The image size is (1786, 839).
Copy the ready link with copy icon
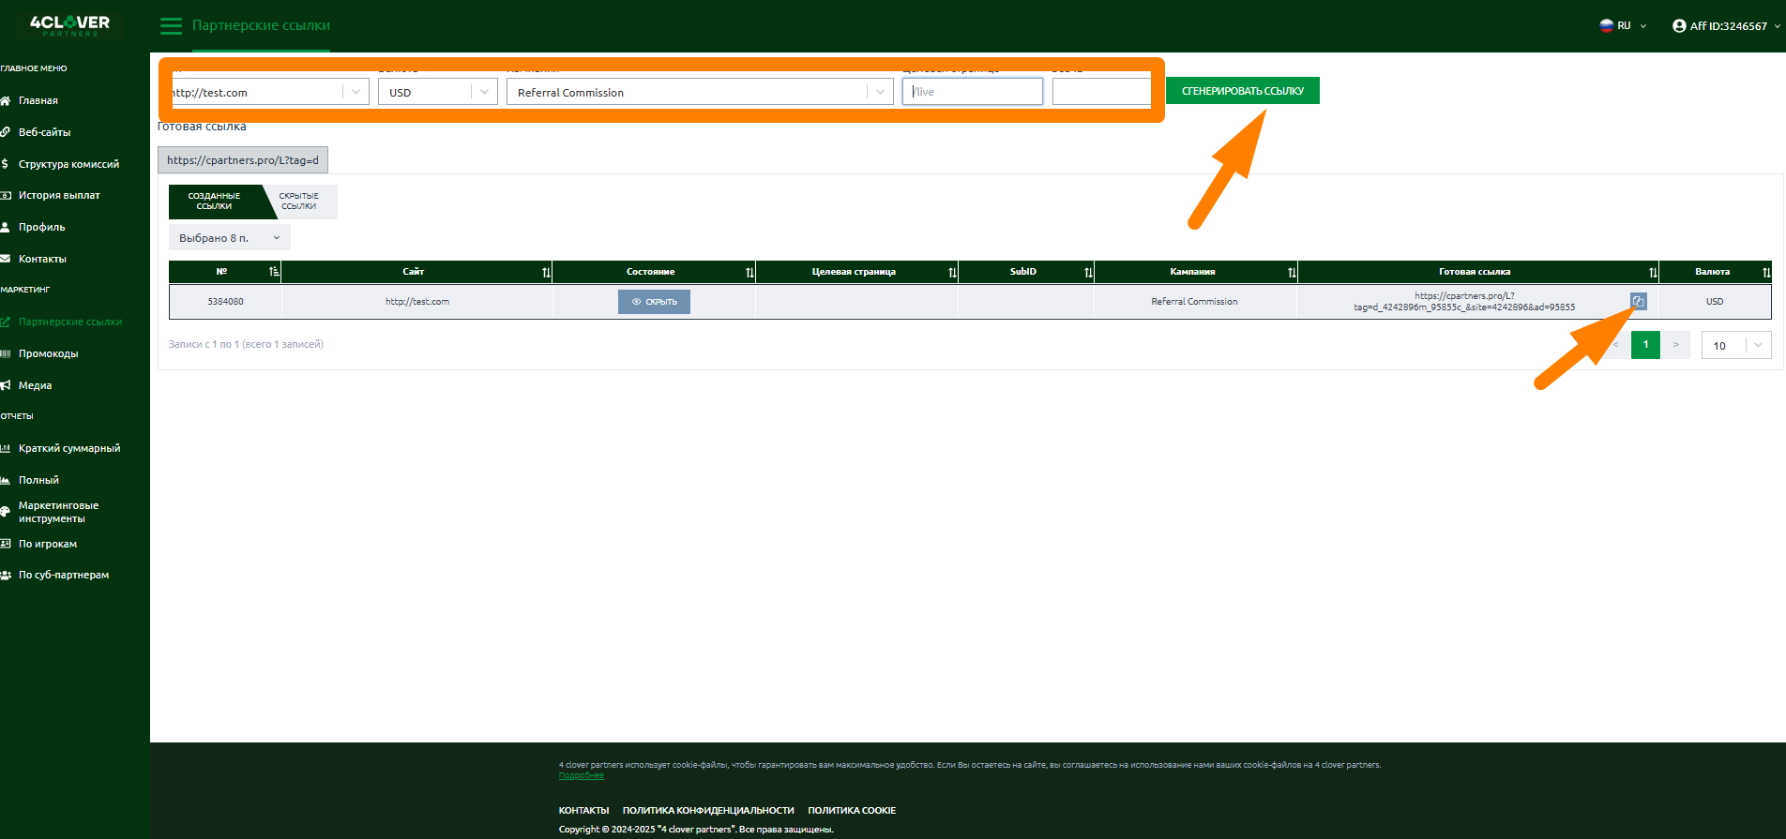point(1638,301)
